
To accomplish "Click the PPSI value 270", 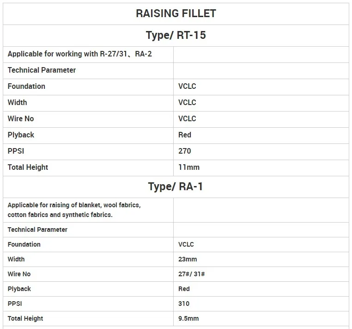I will (184, 151).
